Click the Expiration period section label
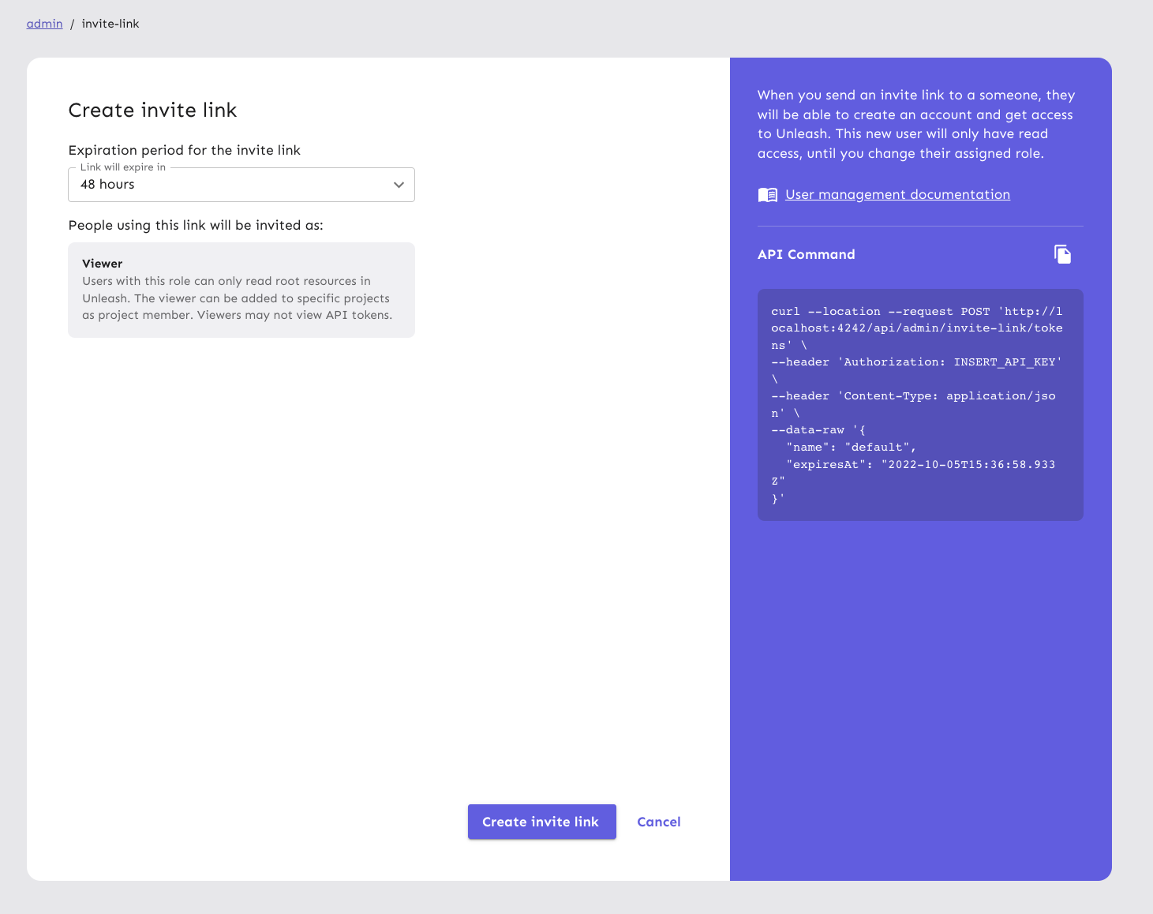 [185, 150]
